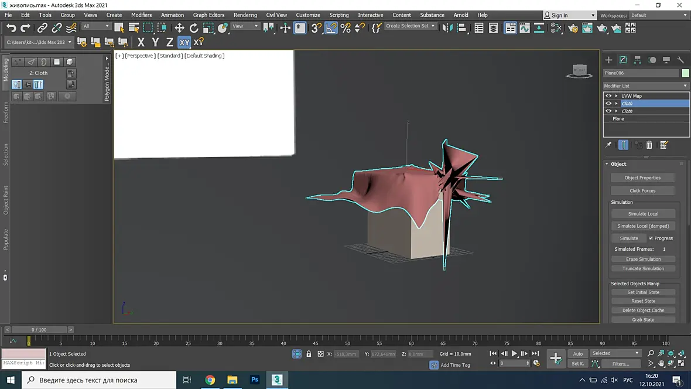Toggle visibility of selected Cloth modifier
691x389 pixels.
[x=608, y=103]
